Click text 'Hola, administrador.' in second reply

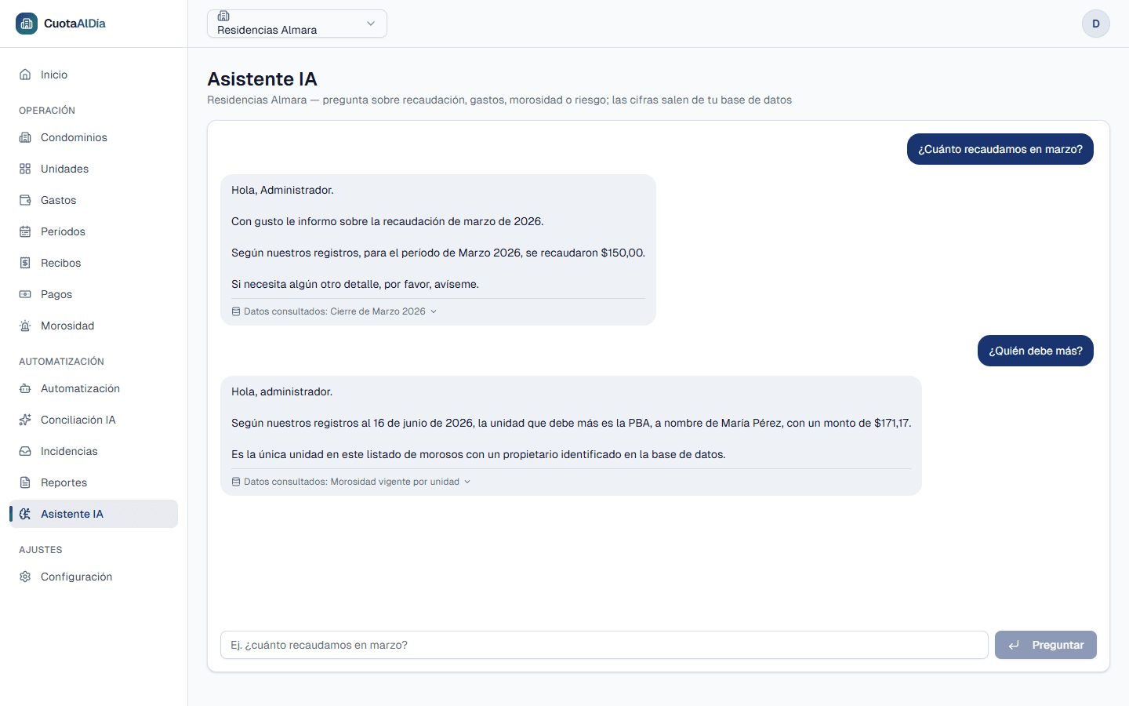(x=281, y=391)
